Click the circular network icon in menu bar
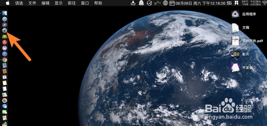Screen dimensions: 267x126 (x=149, y=3)
